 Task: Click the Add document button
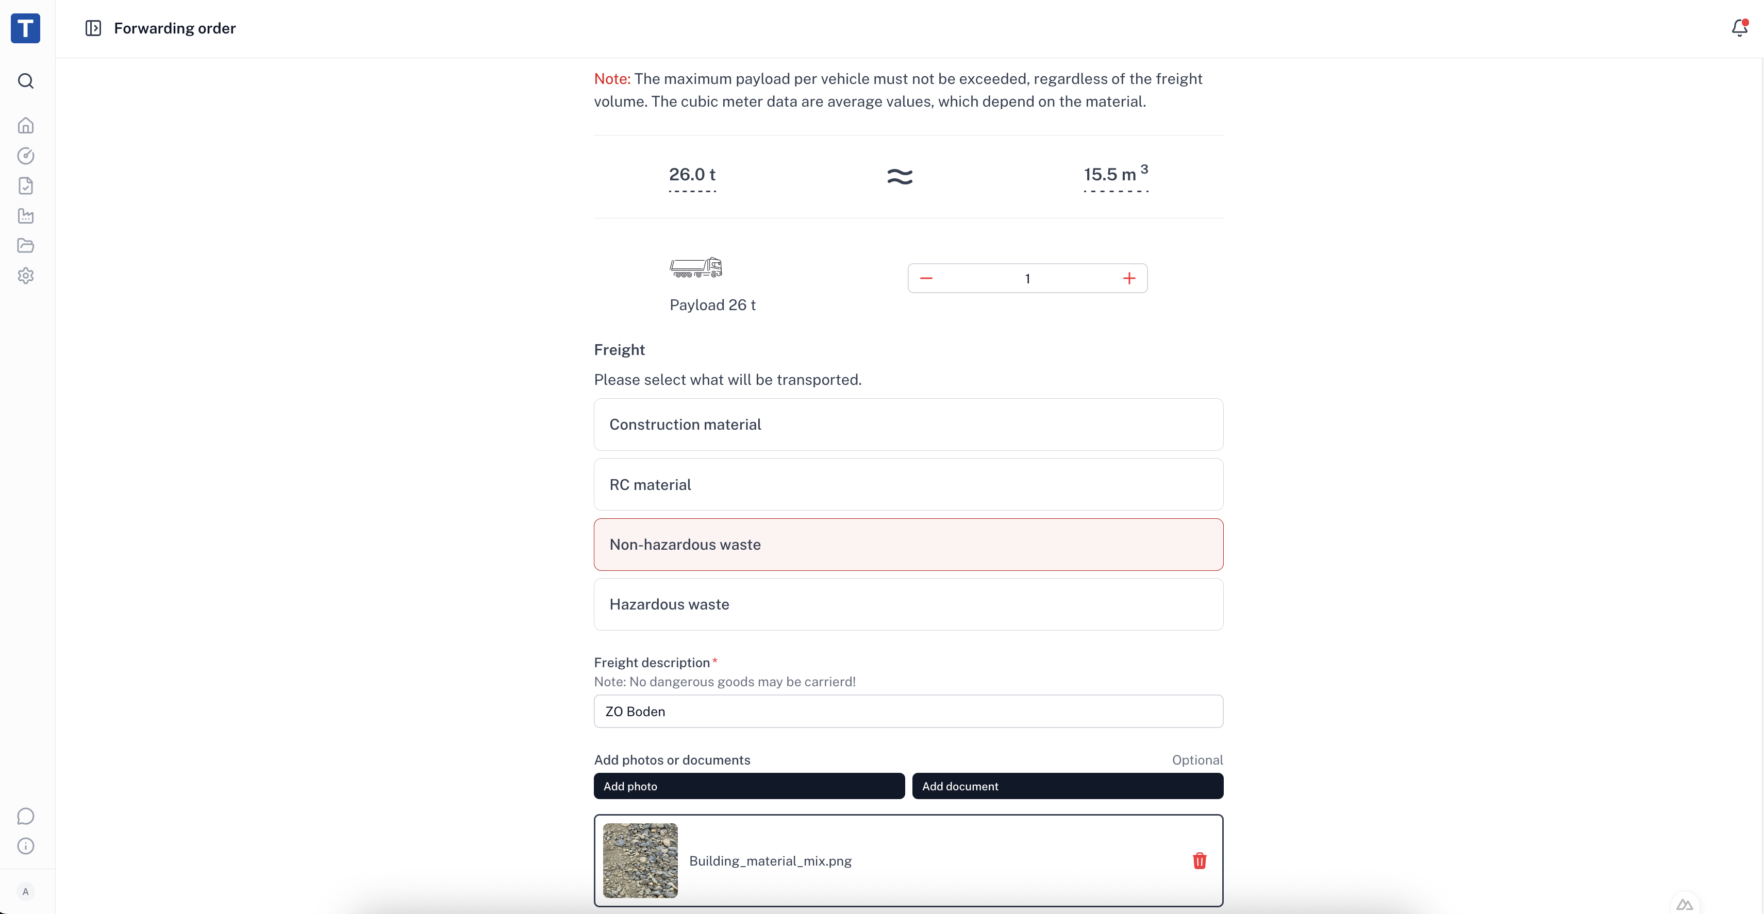[1067, 786]
